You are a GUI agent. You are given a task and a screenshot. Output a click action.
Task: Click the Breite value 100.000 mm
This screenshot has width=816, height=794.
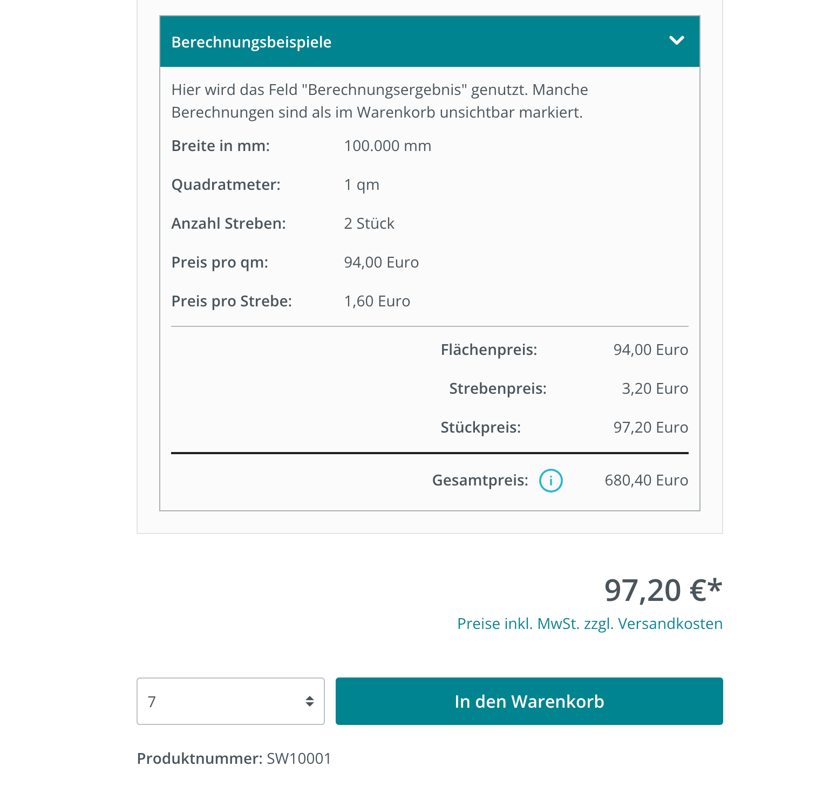(x=387, y=146)
